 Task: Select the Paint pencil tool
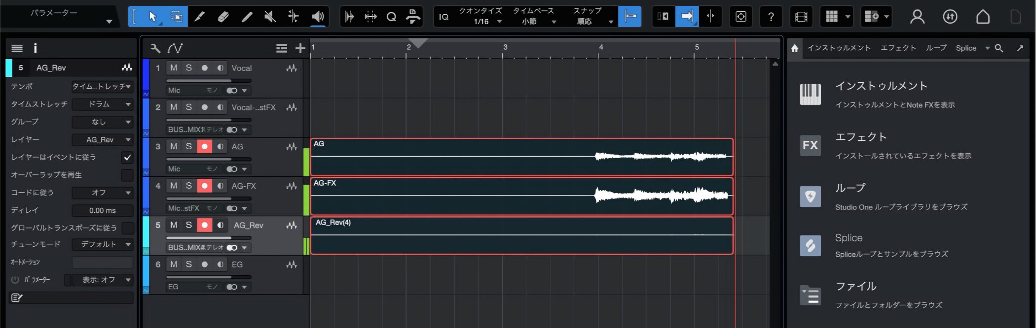(247, 17)
